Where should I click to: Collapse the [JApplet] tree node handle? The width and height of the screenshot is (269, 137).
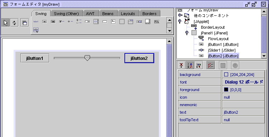[x=180, y=21]
